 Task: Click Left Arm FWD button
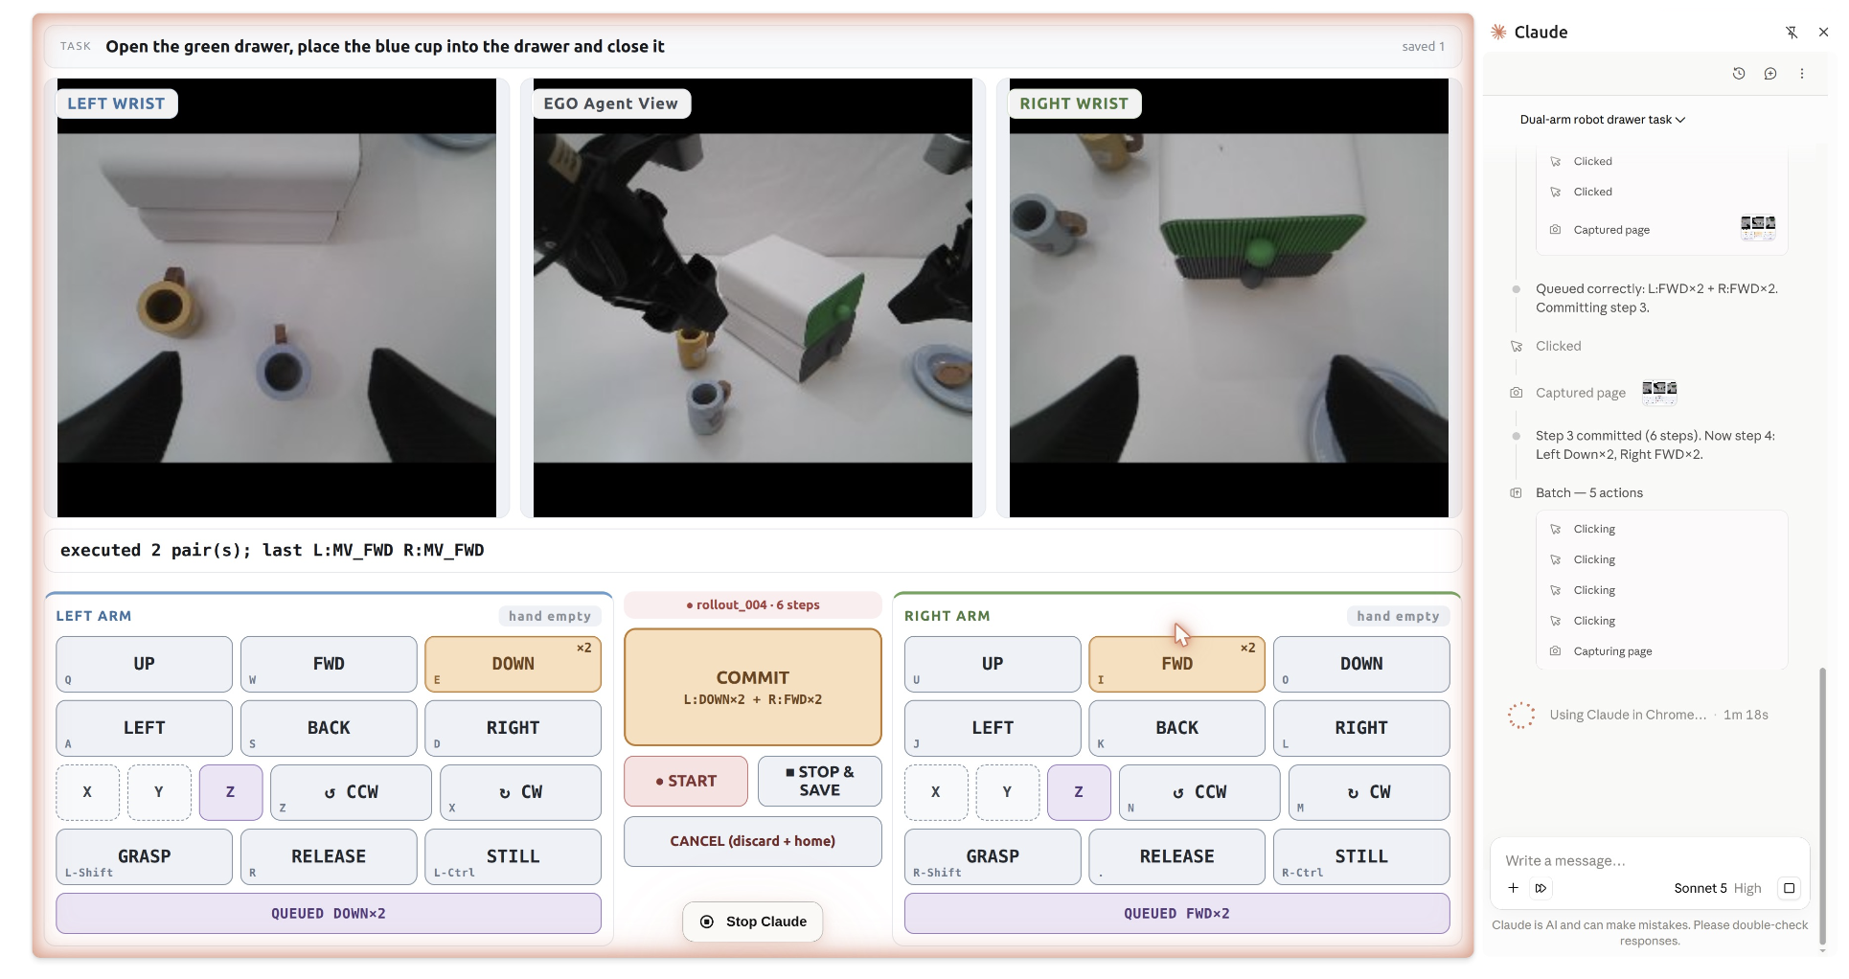tap(329, 664)
